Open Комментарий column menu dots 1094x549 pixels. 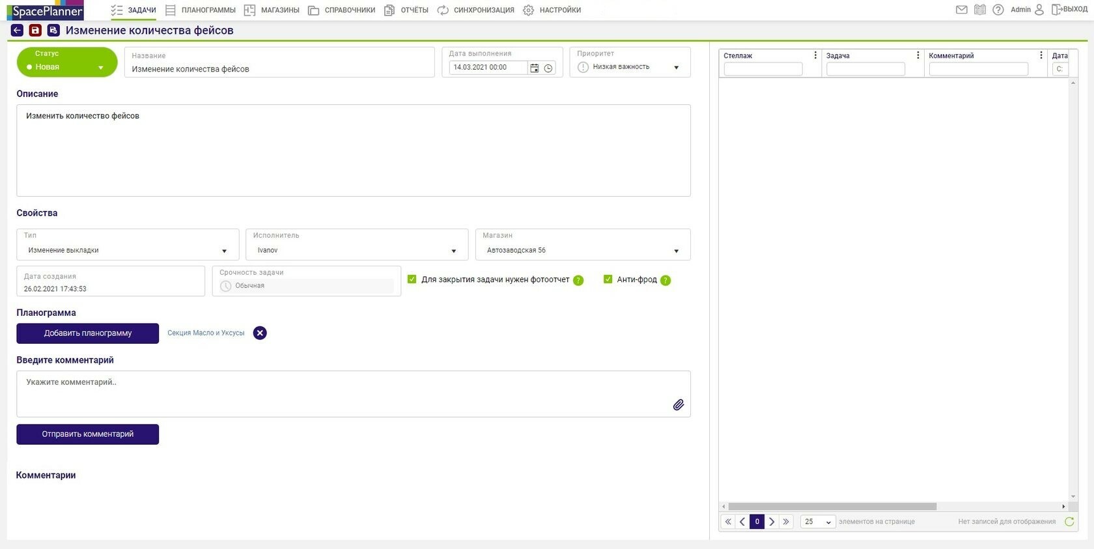coord(1041,55)
